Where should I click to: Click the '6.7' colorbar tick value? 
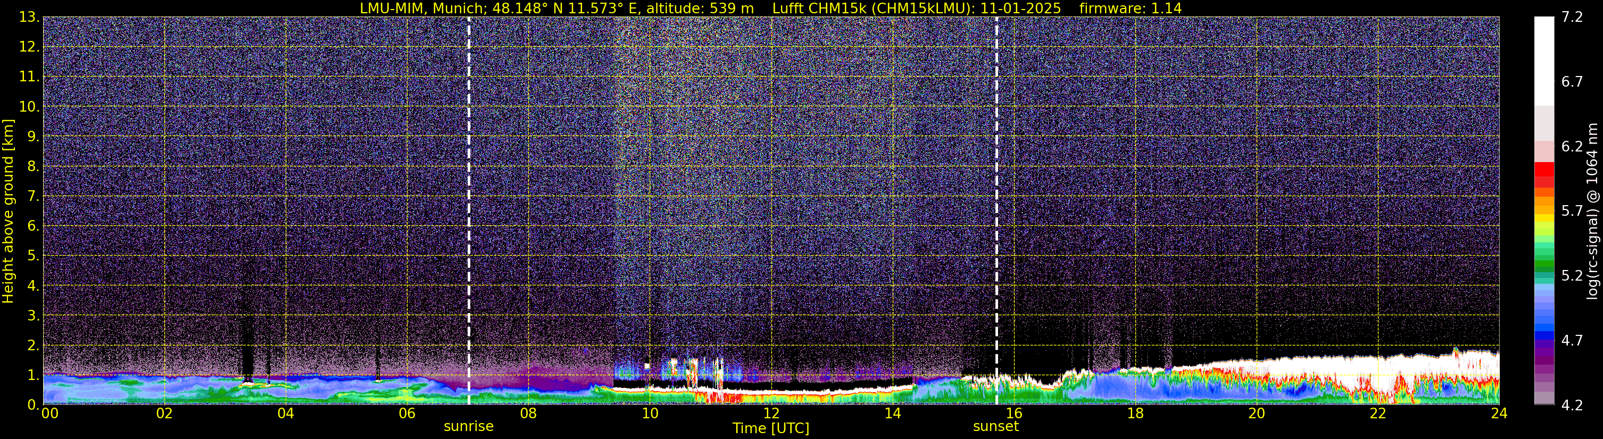1572,82
